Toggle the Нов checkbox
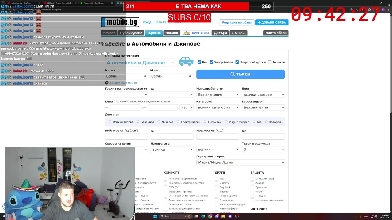This screenshot has width=392, height=220. pyautogui.click(x=199, y=62)
